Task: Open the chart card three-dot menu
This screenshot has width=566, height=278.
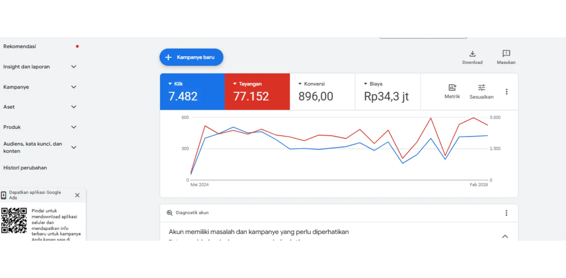Action: 506,92
